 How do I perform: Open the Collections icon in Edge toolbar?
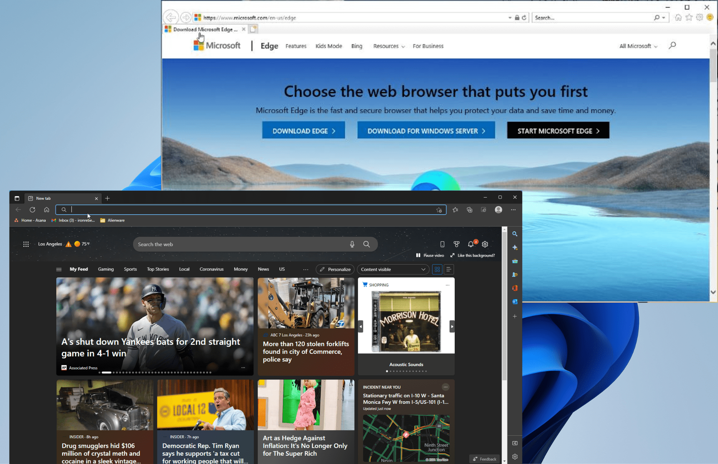click(470, 210)
